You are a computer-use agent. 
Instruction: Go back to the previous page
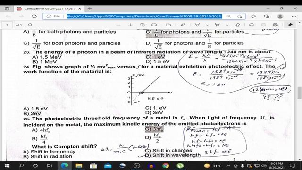pyautogui.click(x=8, y=16)
